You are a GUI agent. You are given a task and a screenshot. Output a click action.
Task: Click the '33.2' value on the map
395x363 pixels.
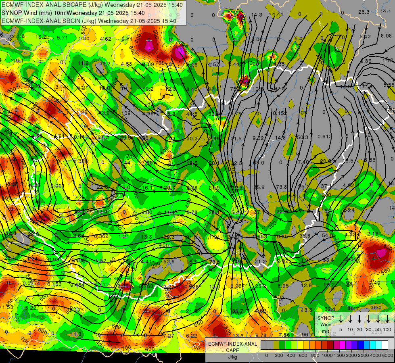[x=105, y=63]
